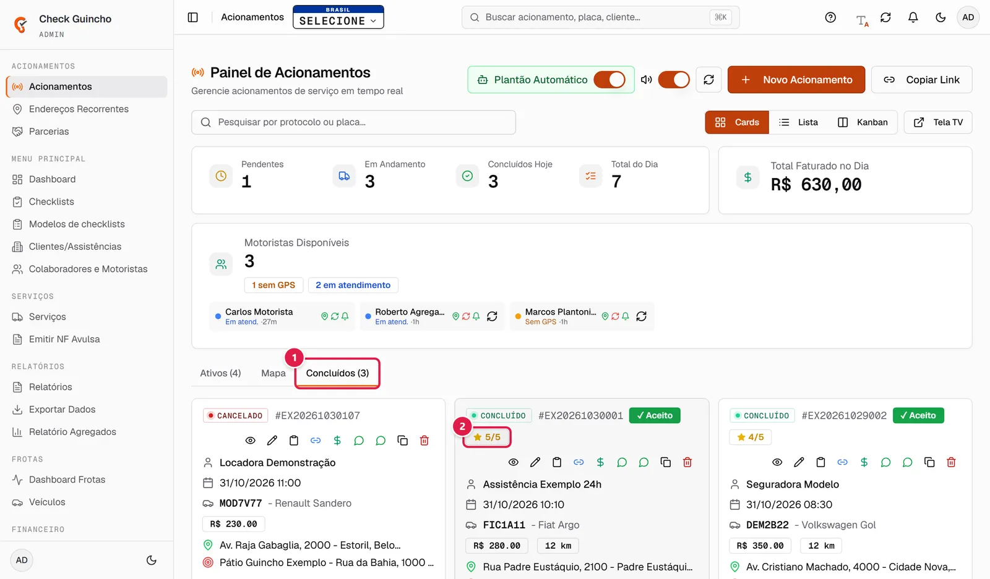Open the Brasil SELECIONE dropdown
The height and width of the screenshot is (579, 990).
pos(338,17)
